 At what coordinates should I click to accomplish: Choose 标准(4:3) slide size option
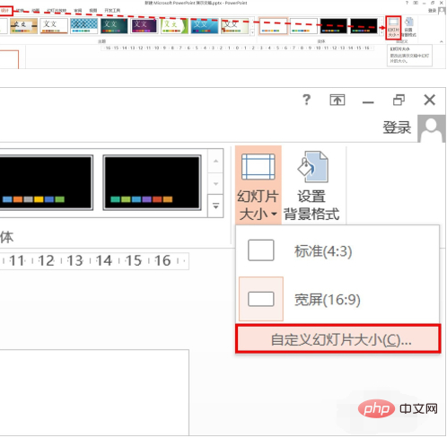(337, 250)
